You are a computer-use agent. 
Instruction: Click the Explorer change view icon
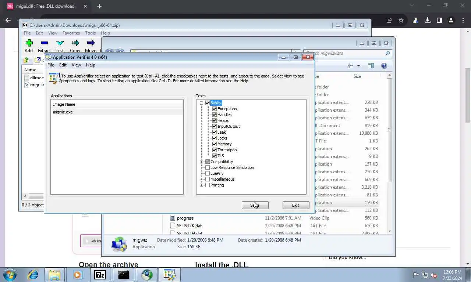pos(351,66)
